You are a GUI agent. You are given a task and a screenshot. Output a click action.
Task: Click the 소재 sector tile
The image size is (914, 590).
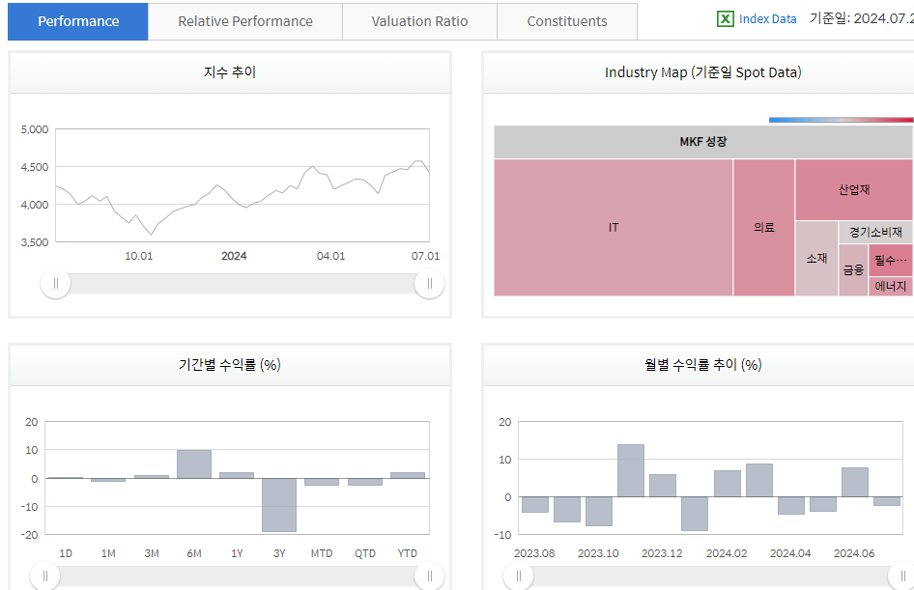[x=816, y=259]
